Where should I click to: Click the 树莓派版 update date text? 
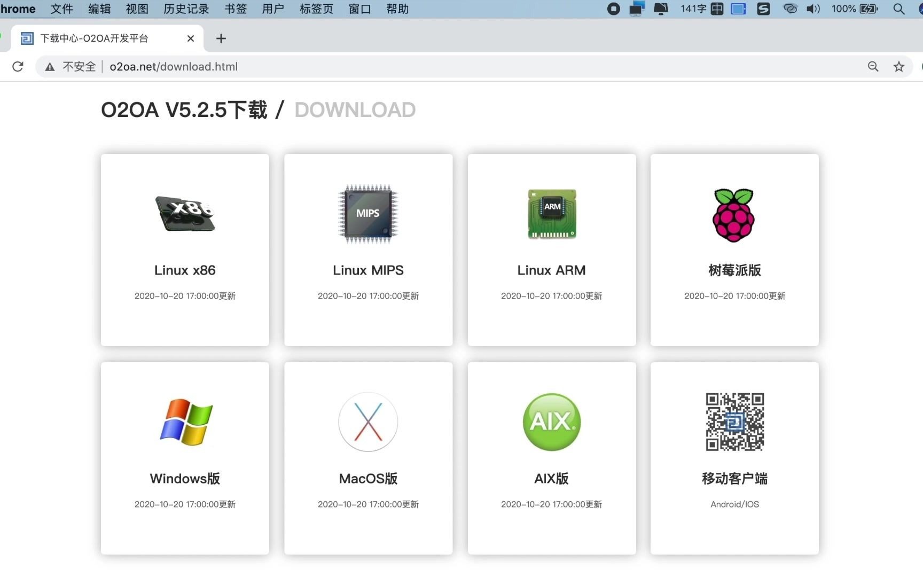(734, 296)
